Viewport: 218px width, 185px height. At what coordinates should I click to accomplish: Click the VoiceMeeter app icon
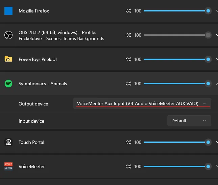click(8, 166)
